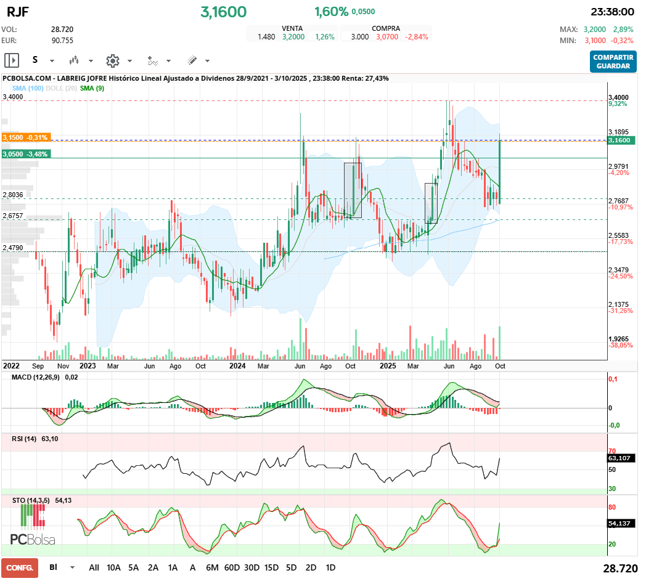The image size is (646, 581).
Task: Open the chart settings gear icon
Action: (x=112, y=60)
